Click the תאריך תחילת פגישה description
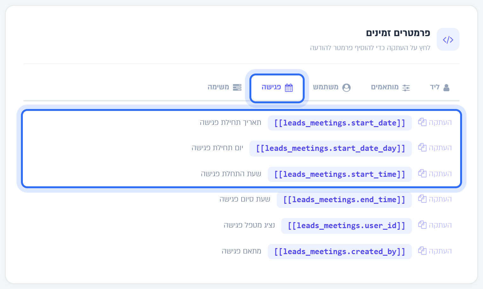This screenshot has height=289, width=483. point(230,122)
